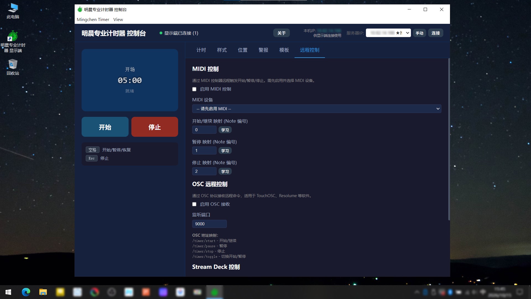Image resolution: width=531 pixels, height=299 pixels.
Task: Minimize the 控制台 window
Action: pyautogui.click(x=409, y=9)
